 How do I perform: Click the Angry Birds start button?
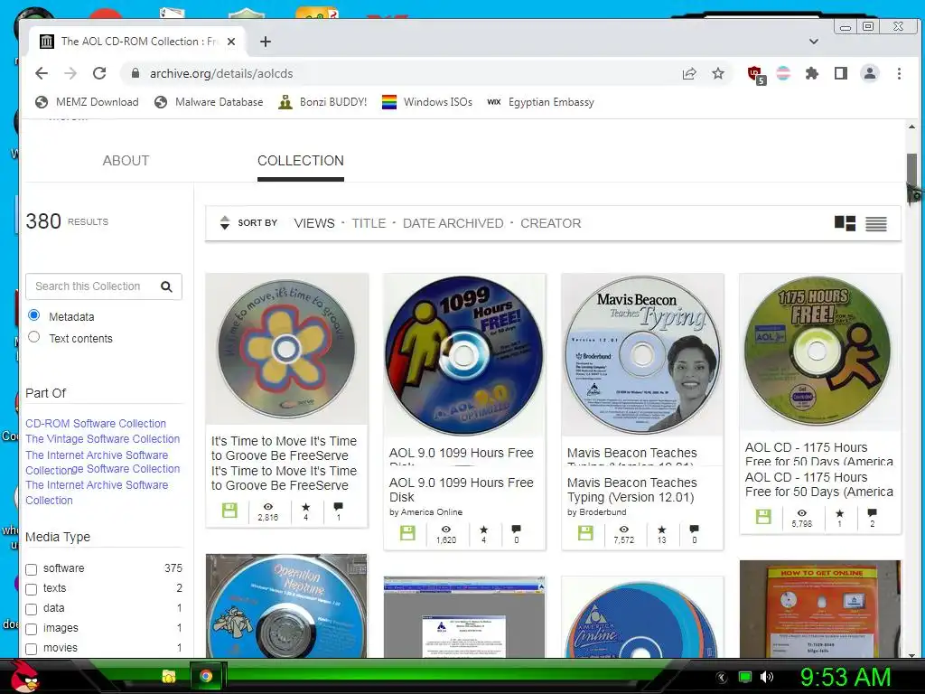coord(24,676)
